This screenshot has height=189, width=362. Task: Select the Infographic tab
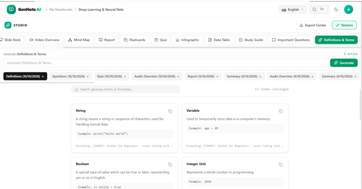187,40
